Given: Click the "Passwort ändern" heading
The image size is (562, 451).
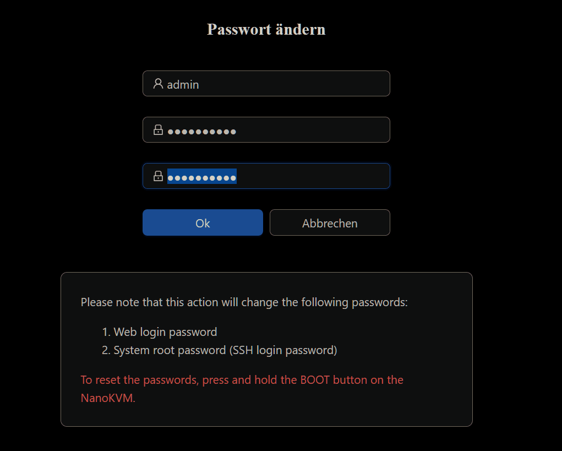Looking at the screenshot, I should (266, 29).
